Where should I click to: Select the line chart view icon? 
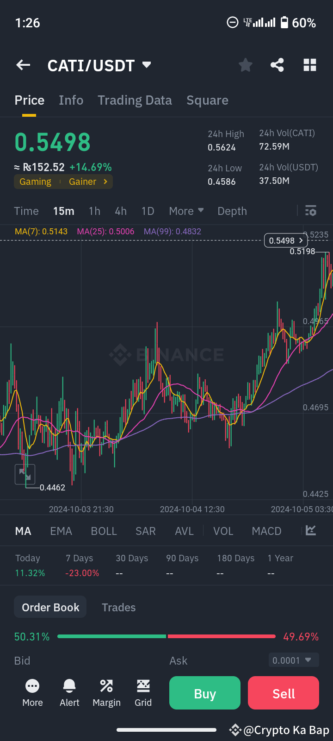310,531
